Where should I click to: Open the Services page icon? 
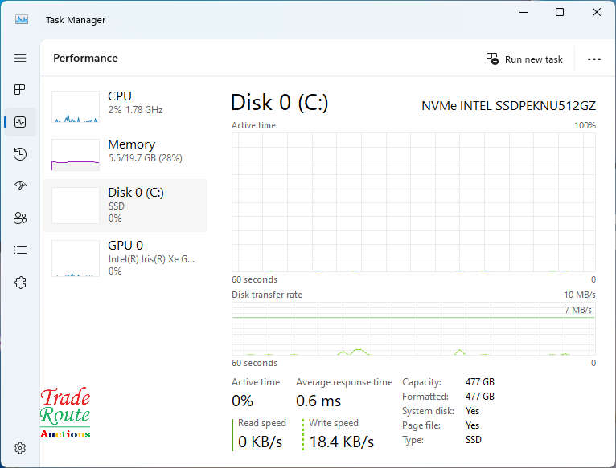coord(20,283)
